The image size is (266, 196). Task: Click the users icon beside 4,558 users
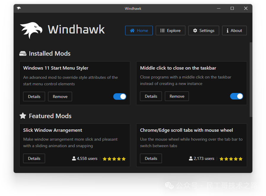pos(74,158)
